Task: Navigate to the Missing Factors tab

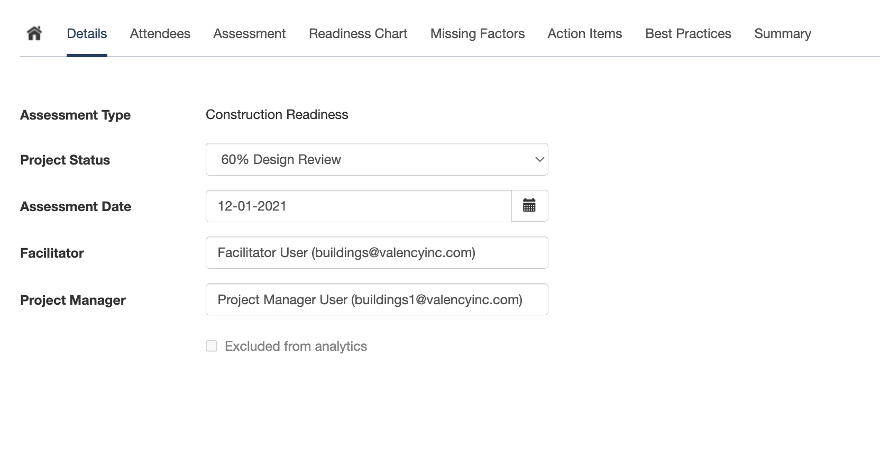Action: point(477,33)
